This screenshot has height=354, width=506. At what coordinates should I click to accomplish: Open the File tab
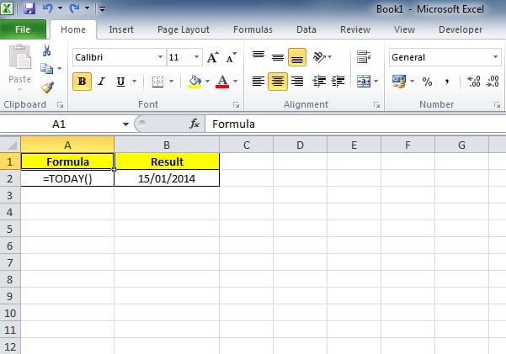click(23, 29)
